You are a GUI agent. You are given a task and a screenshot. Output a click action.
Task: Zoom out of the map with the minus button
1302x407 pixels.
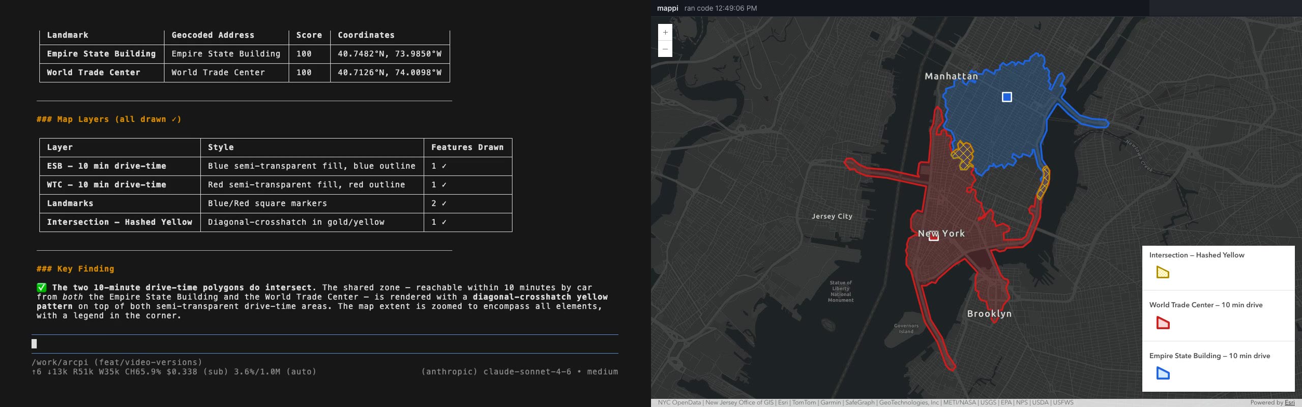coord(665,49)
